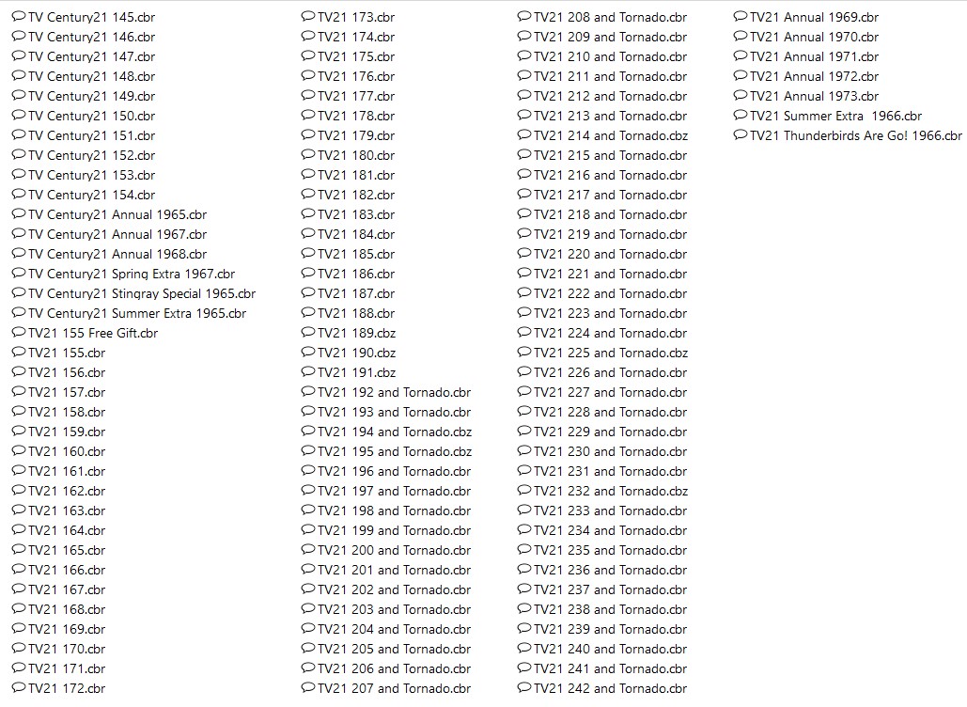Select the icon beside TV21 242 and Tornado.cbr

[x=524, y=688]
